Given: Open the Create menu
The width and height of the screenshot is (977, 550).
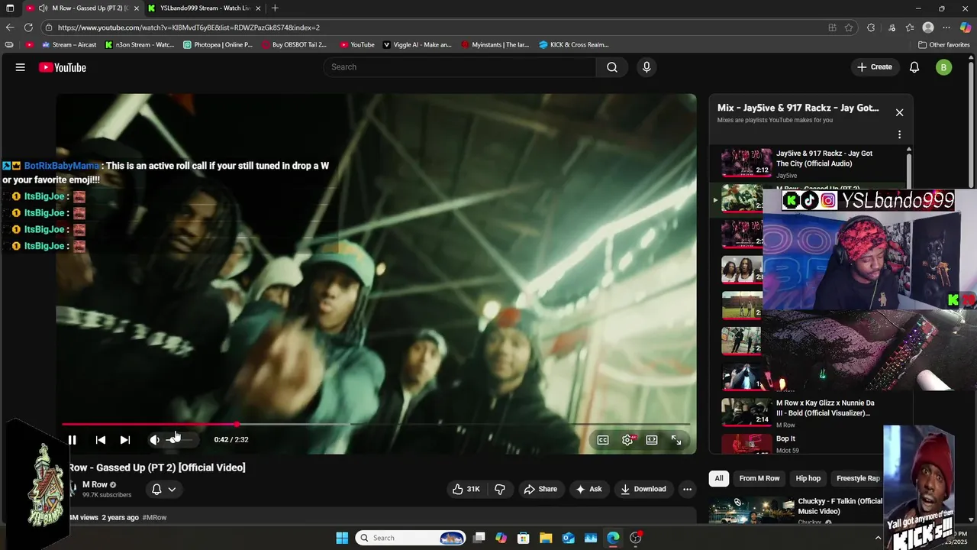Looking at the screenshot, I should pos(875,67).
